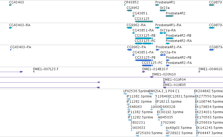Select the AT28922.5prime EST label
This screenshot has height=137, width=223.
click(x=179, y=133)
